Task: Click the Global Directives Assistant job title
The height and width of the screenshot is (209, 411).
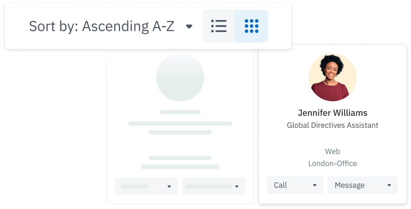Action: tap(332, 125)
